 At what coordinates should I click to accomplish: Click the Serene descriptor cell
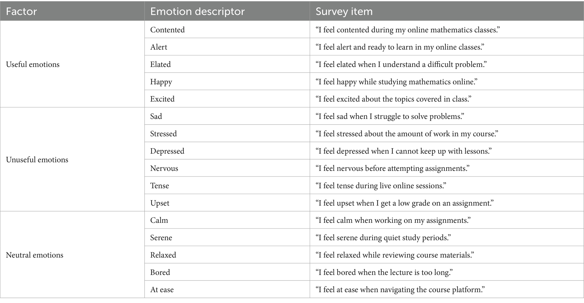click(x=161, y=237)
